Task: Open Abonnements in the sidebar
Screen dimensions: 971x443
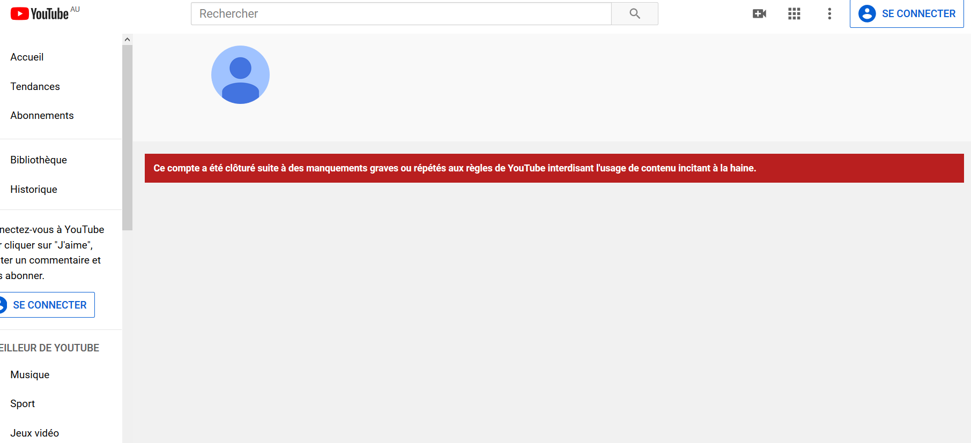Action: [x=42, y=116]
